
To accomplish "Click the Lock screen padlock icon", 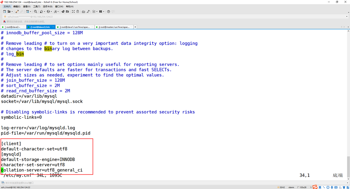I will point(78,12).
